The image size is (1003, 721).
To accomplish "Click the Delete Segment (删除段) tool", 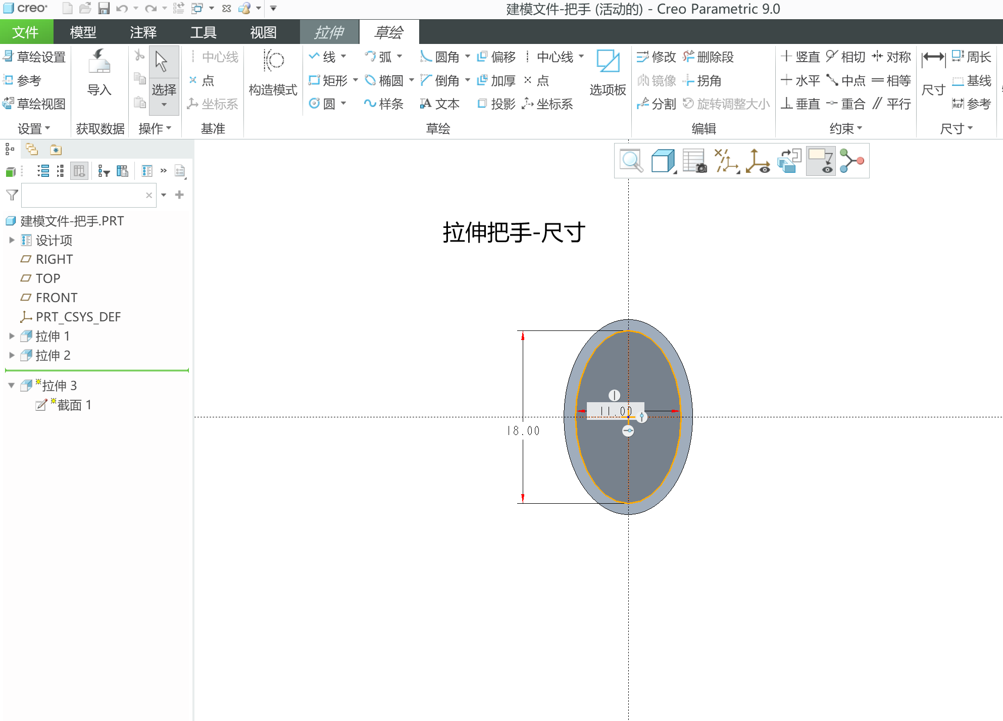I will pos(708,57).
